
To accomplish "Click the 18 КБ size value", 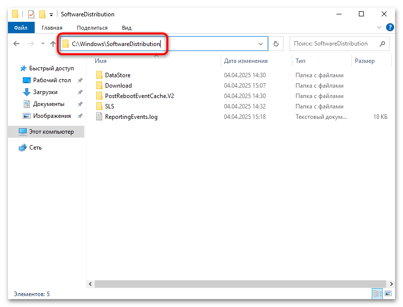I will 380,117.
